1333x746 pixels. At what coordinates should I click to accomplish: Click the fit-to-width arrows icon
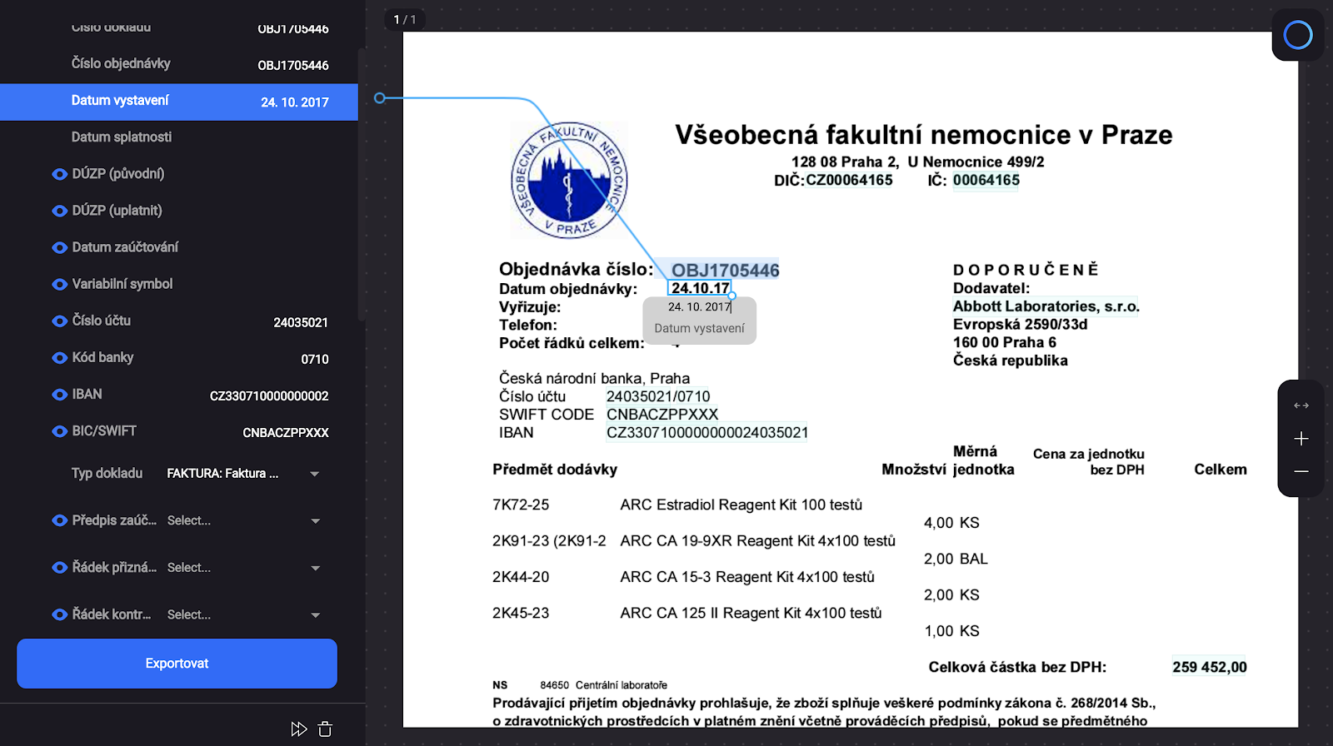1301,405
